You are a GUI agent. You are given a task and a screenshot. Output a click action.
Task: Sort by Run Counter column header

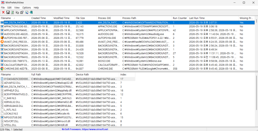pos(180,18)
